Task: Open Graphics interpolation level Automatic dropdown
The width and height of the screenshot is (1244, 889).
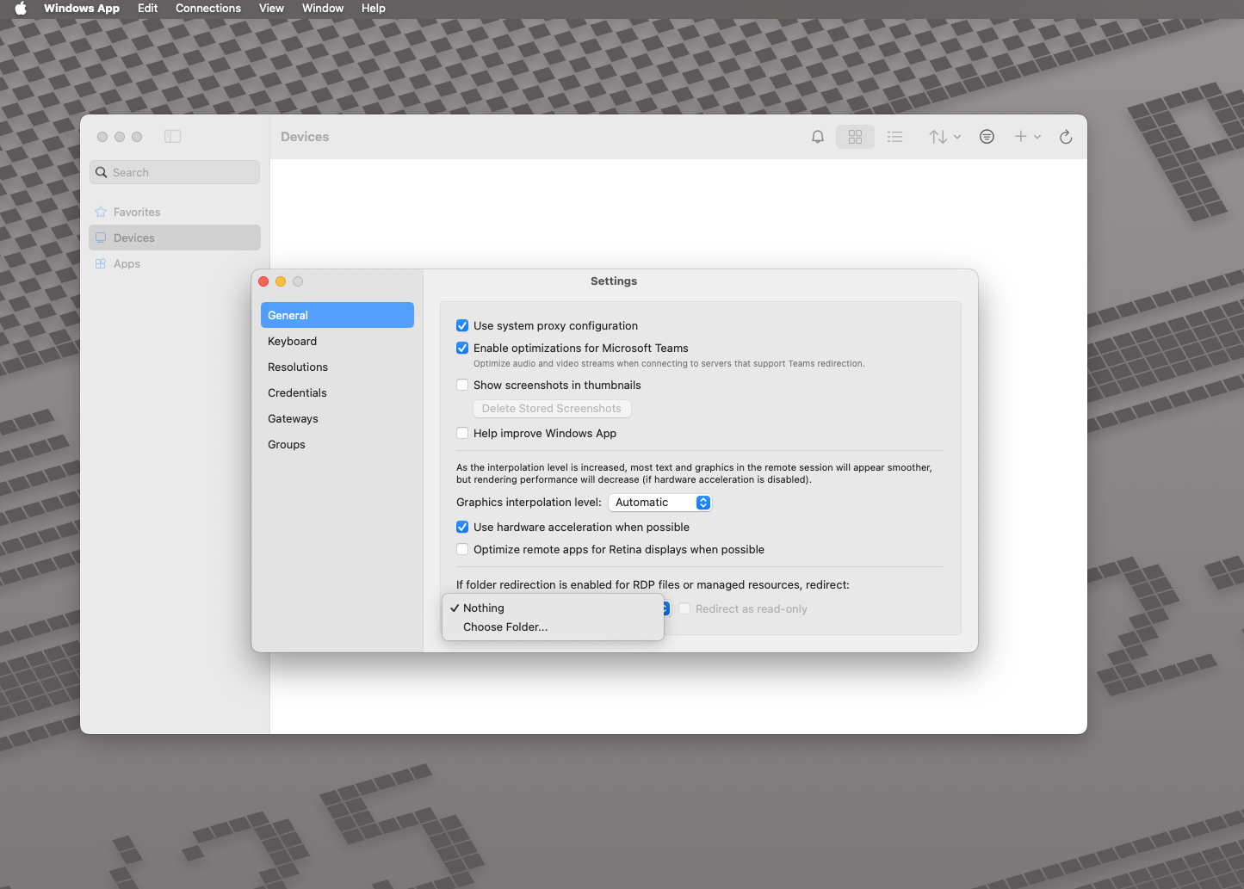Action: click(x=660, y=503)
